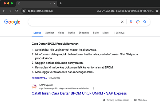
Task: Close the current browser tab
Action: pyautogui.click(x=54, y=3)
